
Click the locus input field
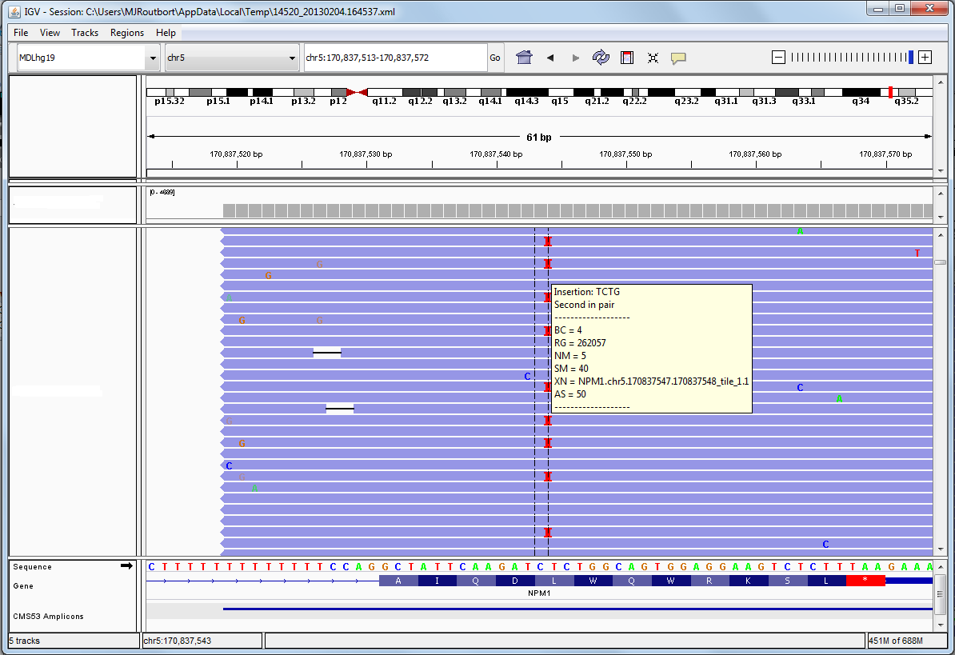pos(396,58)
